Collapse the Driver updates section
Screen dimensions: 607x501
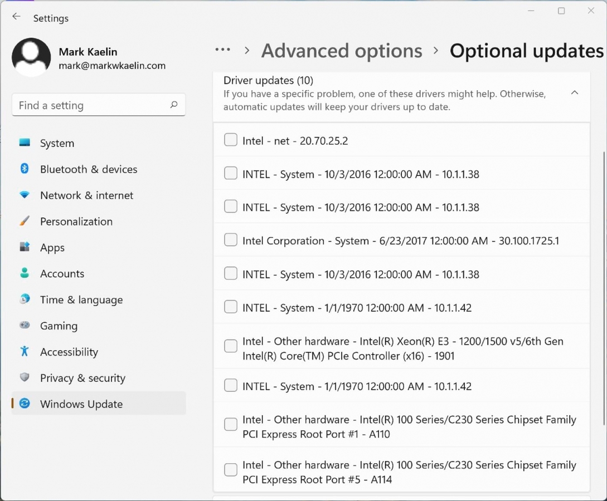point(575,93)
